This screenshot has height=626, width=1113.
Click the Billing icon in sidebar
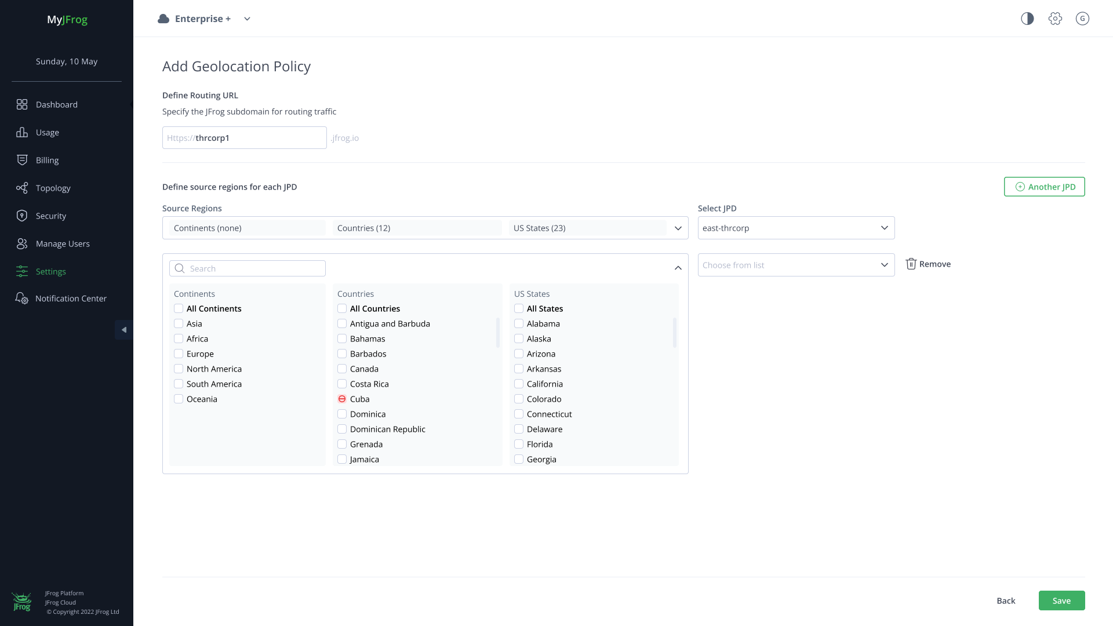pos(22,160)
